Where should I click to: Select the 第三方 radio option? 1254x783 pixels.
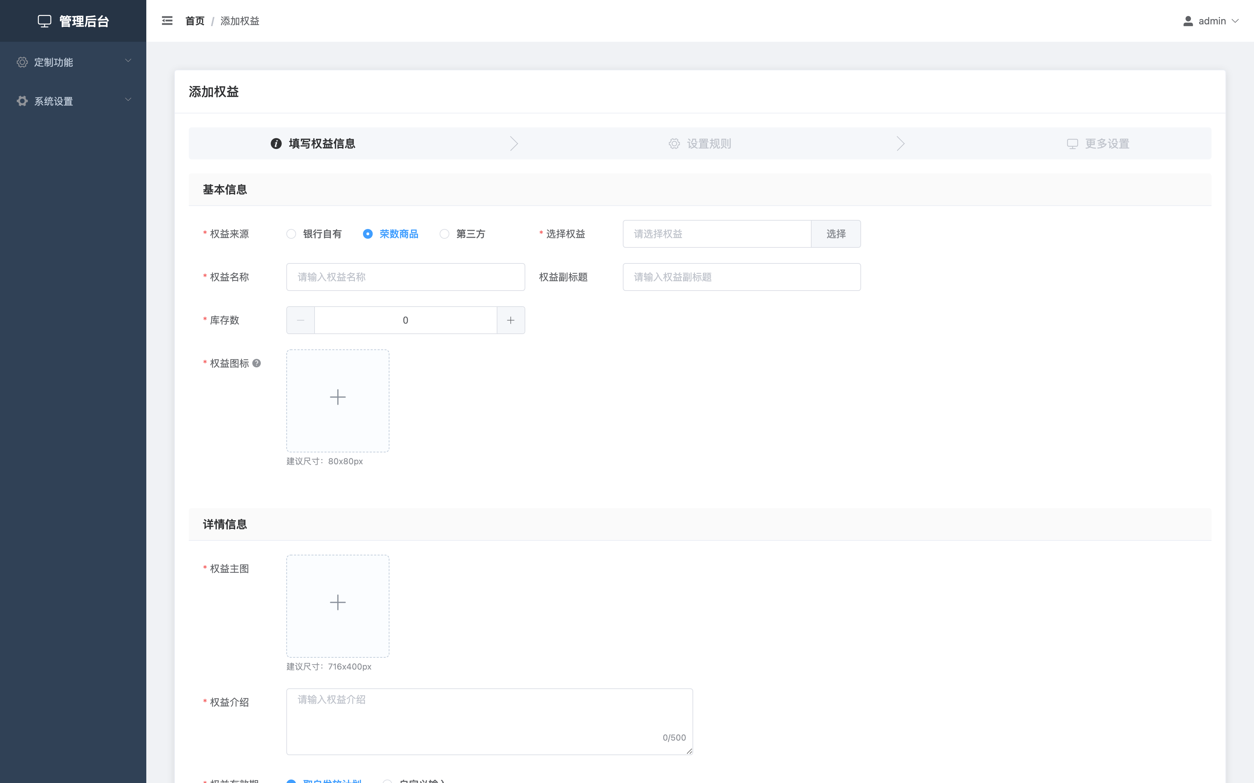(x=462, y=234)
